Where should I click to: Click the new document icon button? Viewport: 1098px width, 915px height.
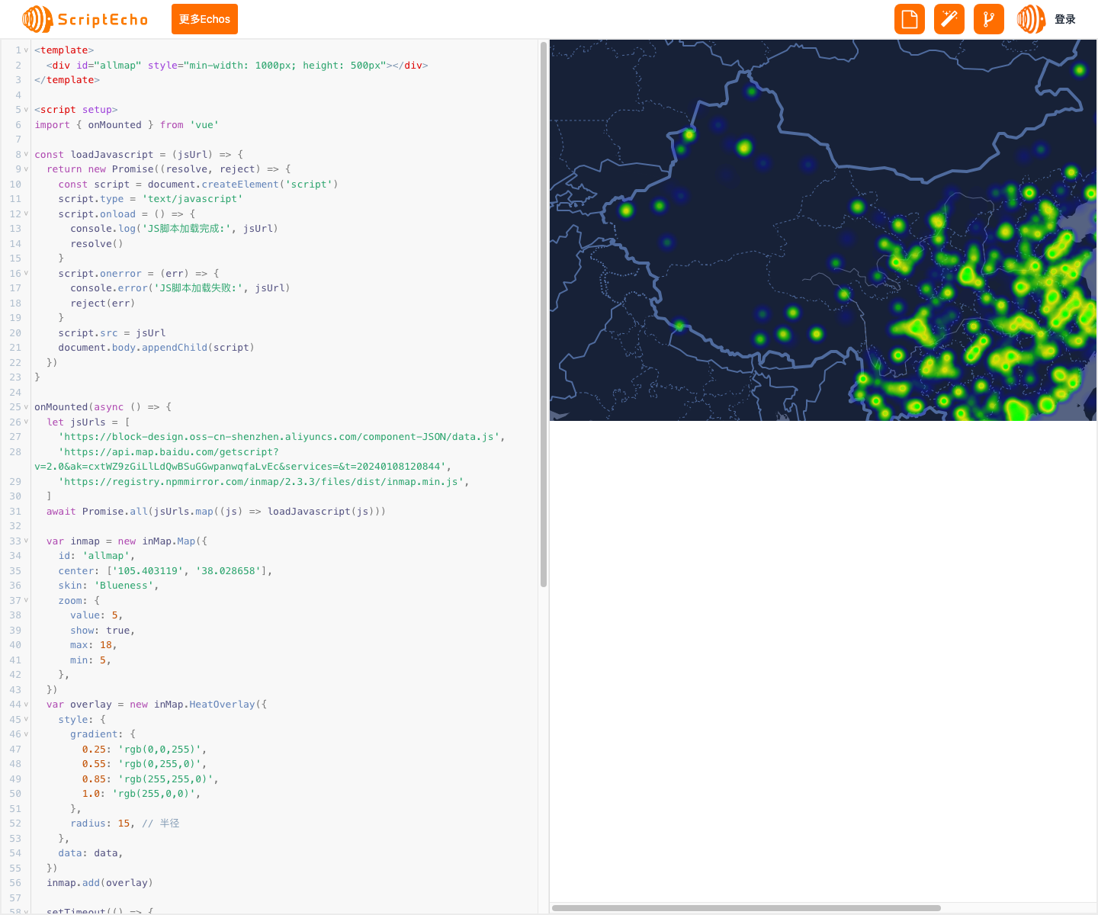910,19
